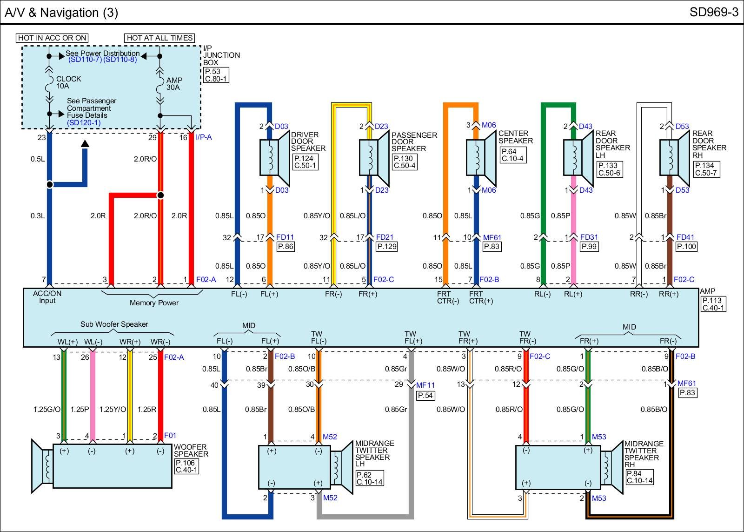Screen dimensions: 744x532
Task: Click the AMP 30A fuse symbol
Action: click(x=160, y=86)
